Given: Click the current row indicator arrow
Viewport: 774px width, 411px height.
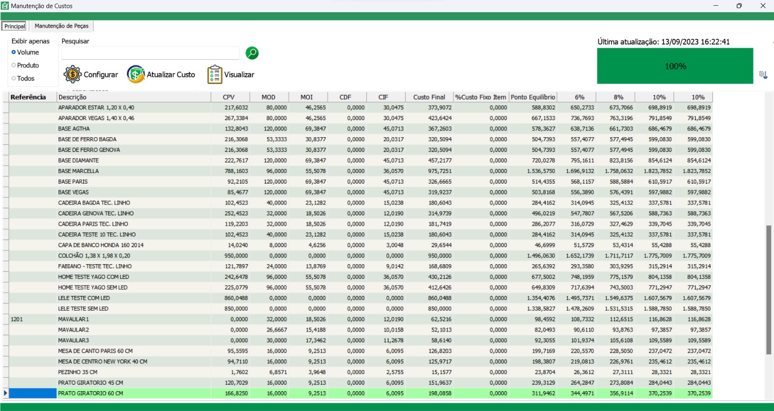Looking at the screenshot, I should 5,393.
